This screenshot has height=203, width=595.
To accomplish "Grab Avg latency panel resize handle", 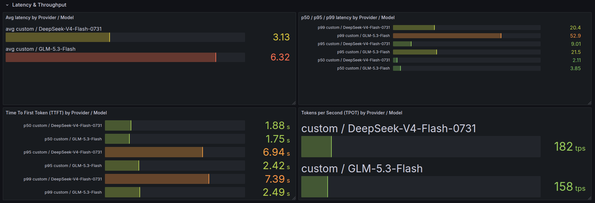I will click(294, 103).
